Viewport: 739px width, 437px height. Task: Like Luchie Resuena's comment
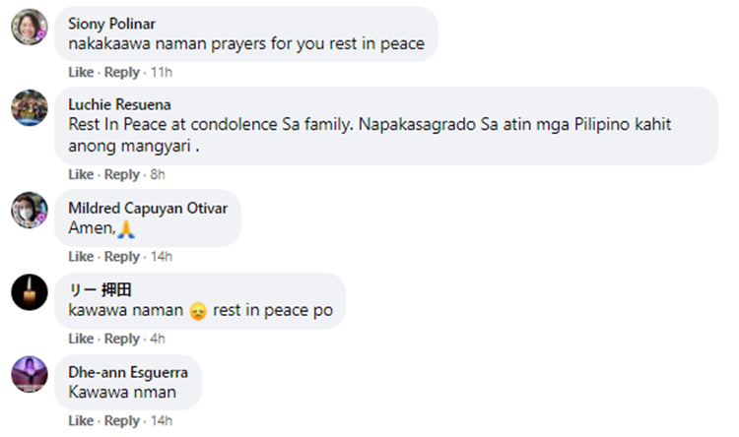pos(81,174)
